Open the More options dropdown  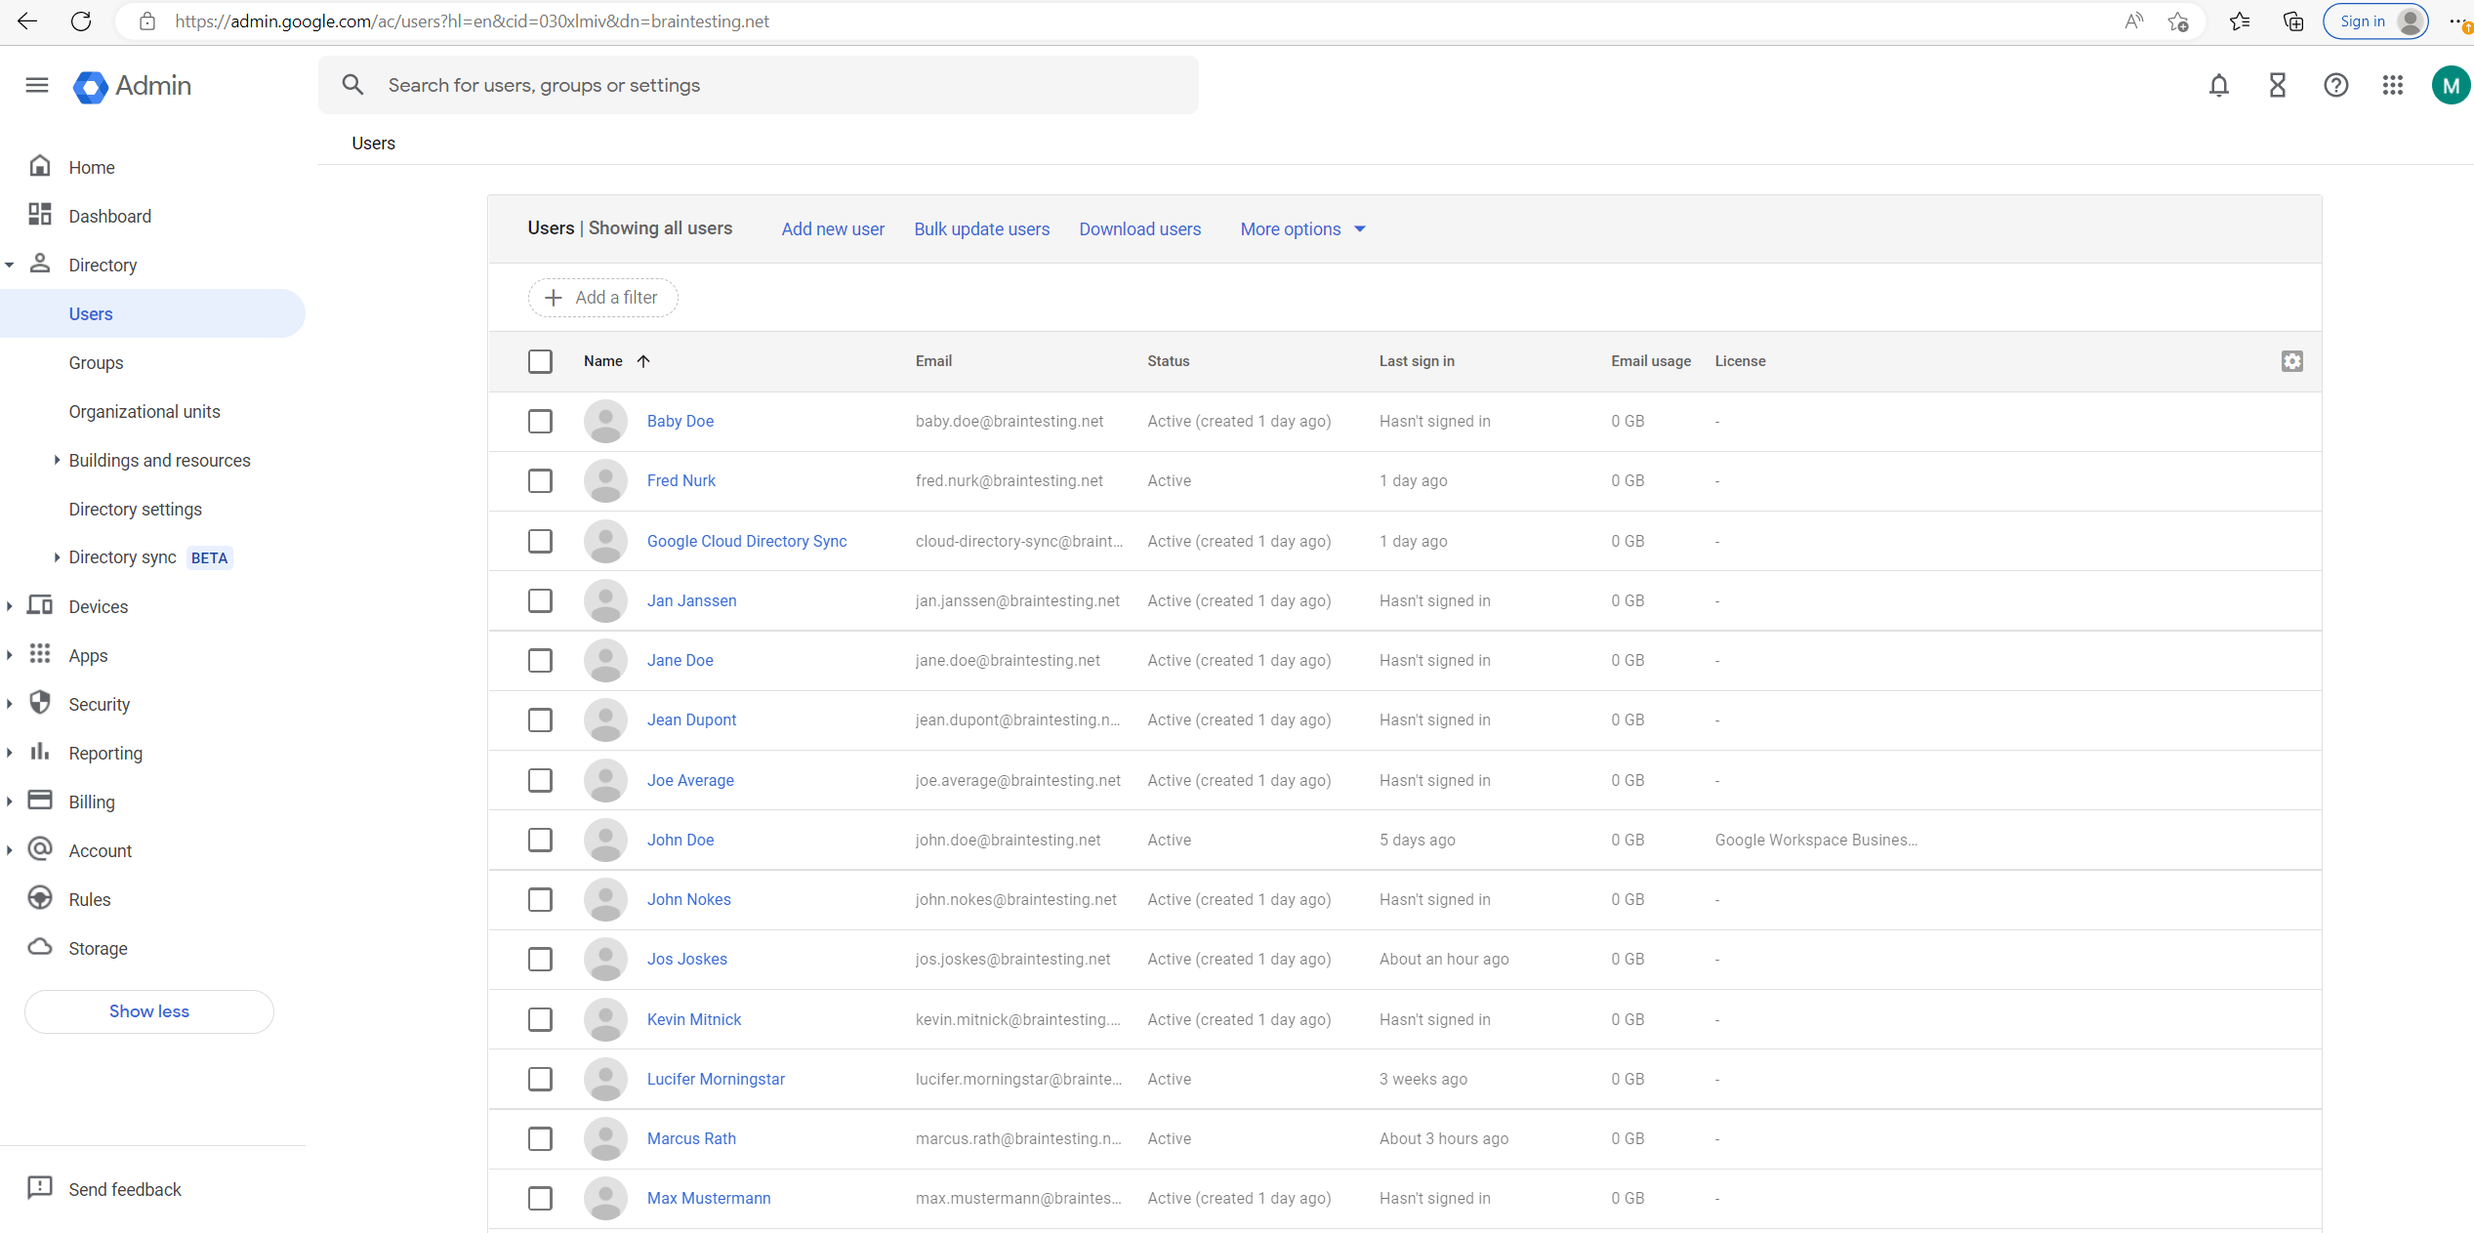[x=1301, y=228]
